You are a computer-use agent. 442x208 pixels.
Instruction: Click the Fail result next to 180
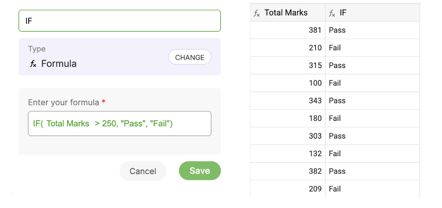coord(335,118)
